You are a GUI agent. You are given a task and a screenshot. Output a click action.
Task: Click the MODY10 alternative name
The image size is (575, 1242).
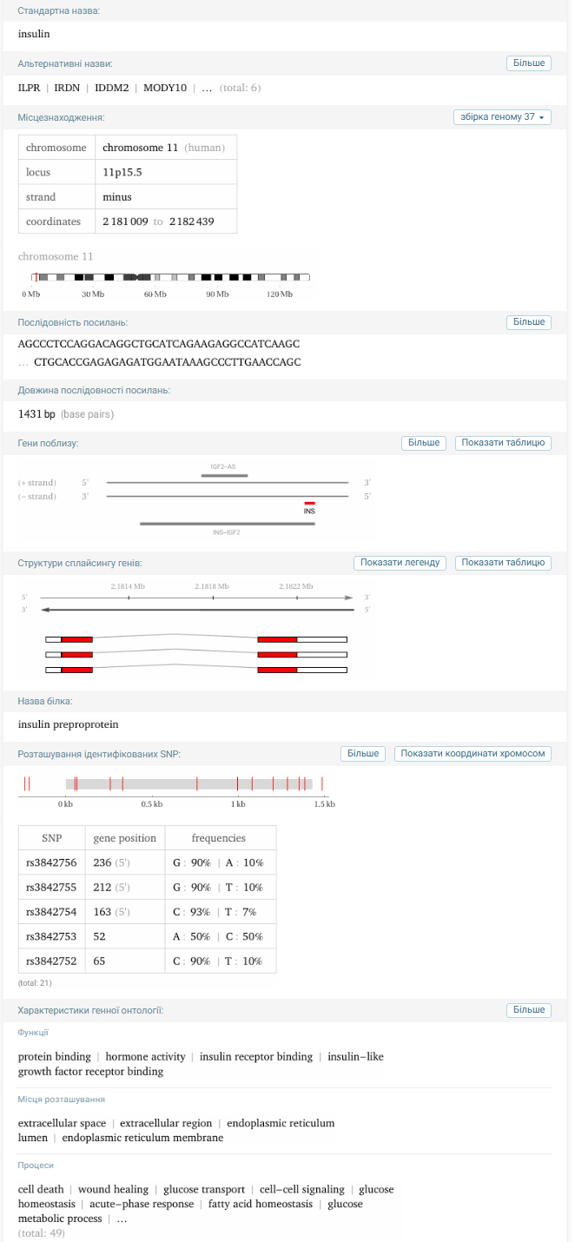(165, 88)
